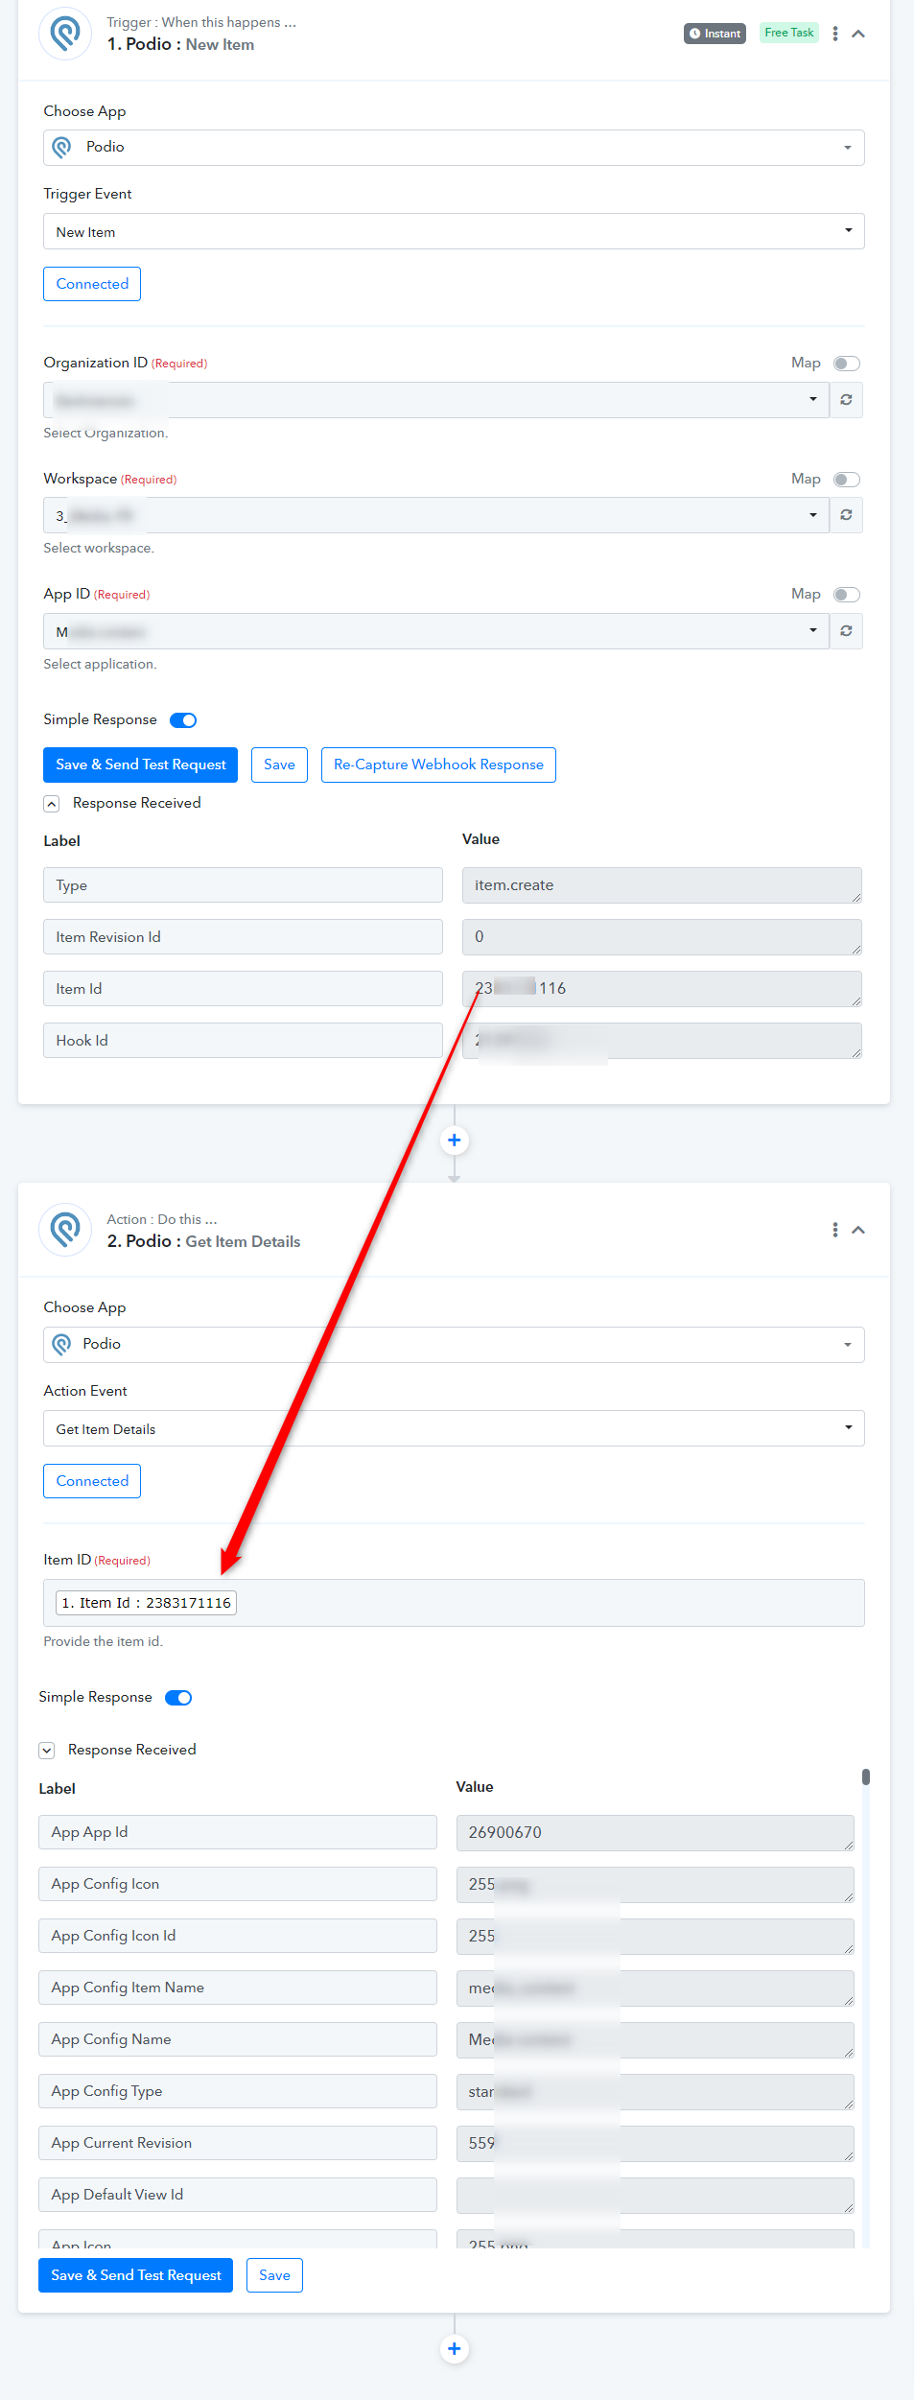The image size is (914, 2400).
Task: Add a new step after Get Item Details
Action: click(x=455, y=2349)
